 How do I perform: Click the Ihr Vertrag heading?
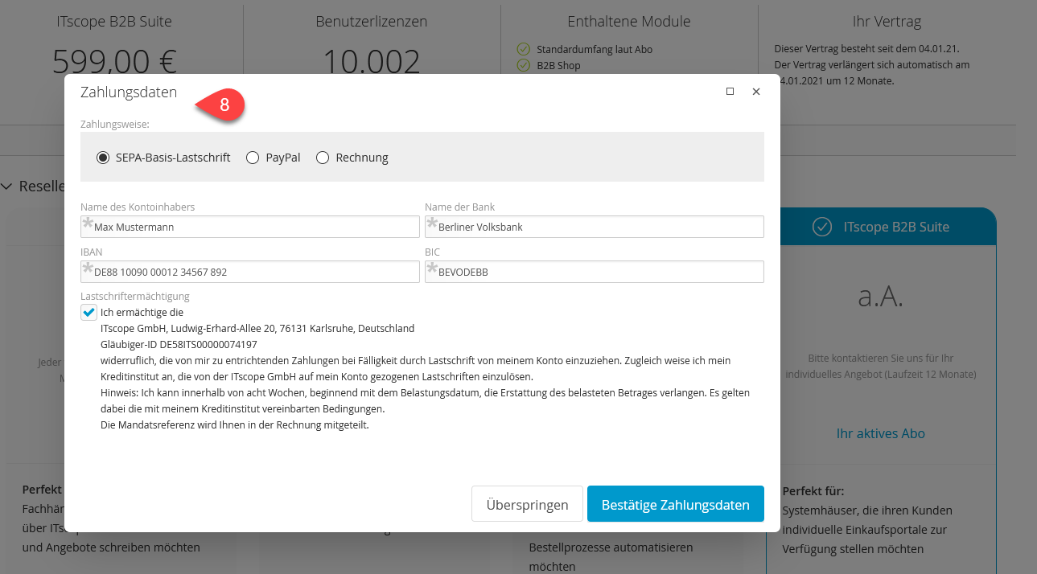coord(887,22)
